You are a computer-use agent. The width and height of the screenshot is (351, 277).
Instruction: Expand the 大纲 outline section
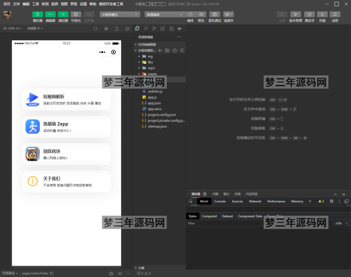pyautogui.click(x=159, y=268)
